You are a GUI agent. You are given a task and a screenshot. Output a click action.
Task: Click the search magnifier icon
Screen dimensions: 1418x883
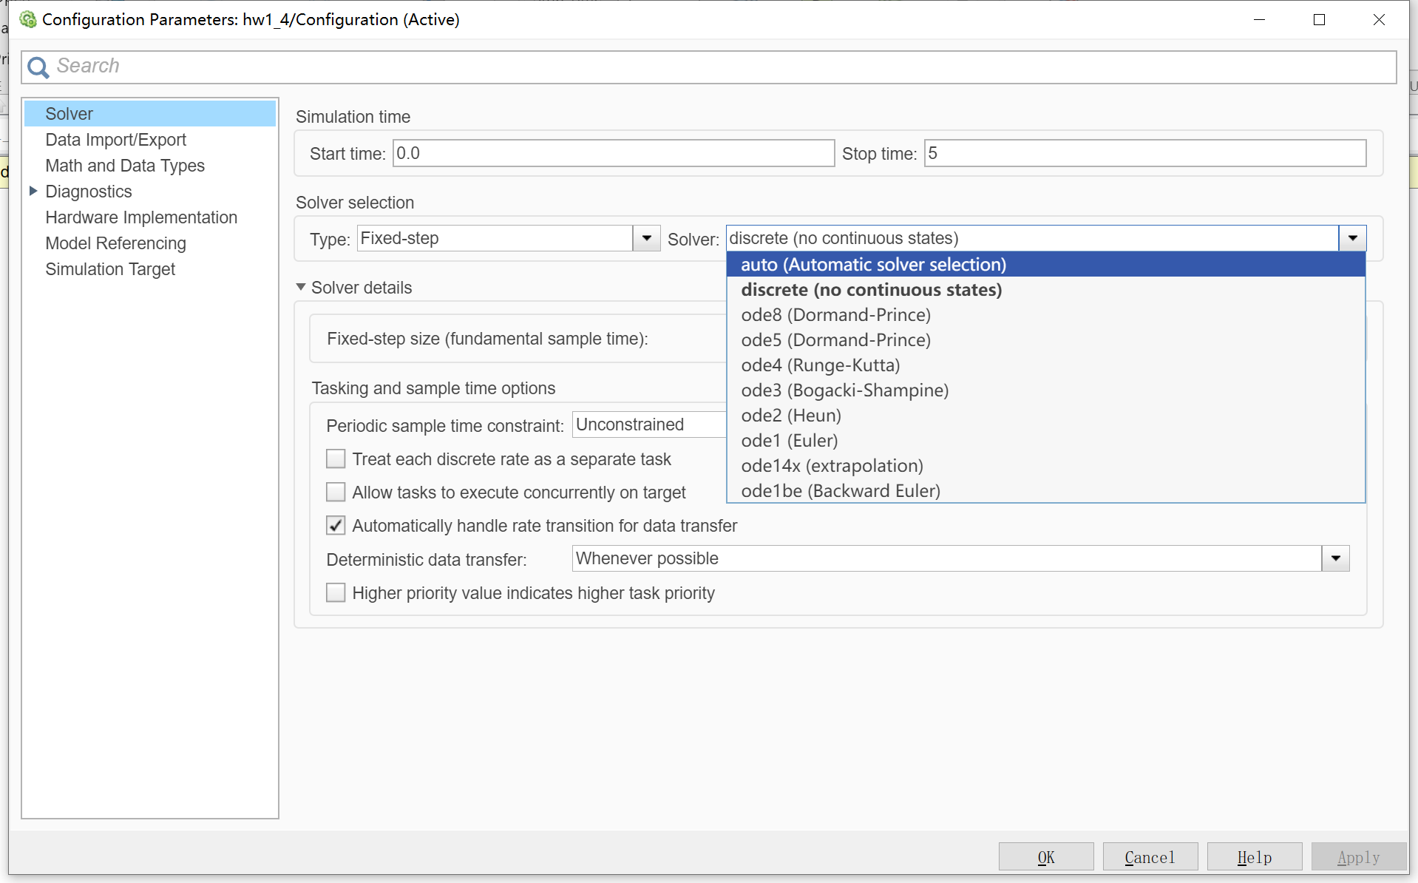point(38,67)
